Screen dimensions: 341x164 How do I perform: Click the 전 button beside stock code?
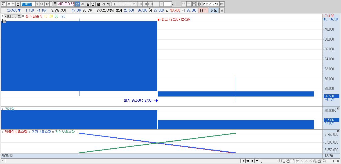click(x=18, y=4)
